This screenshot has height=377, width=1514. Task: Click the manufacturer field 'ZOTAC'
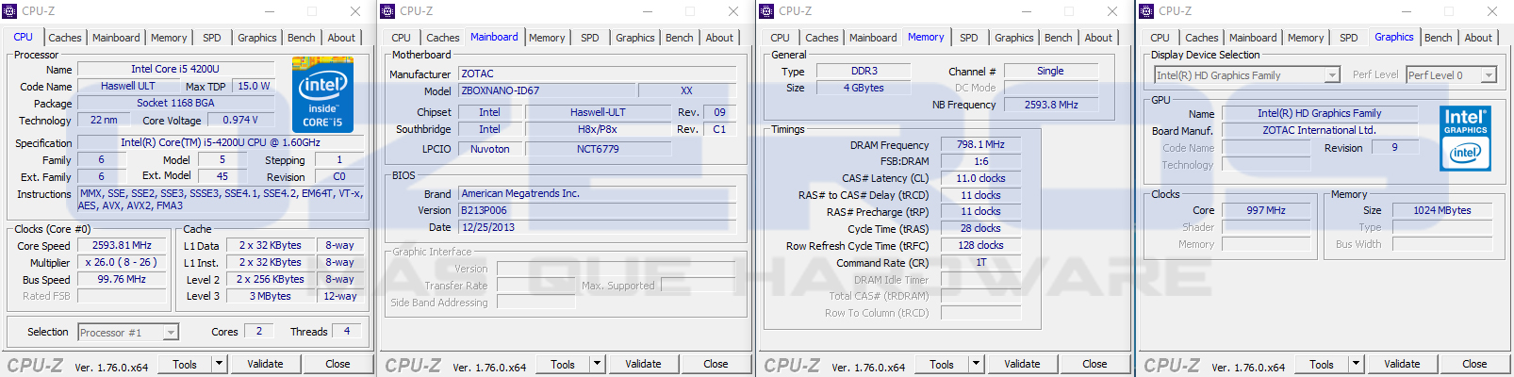pyautogui.click(x=597, y=74)
